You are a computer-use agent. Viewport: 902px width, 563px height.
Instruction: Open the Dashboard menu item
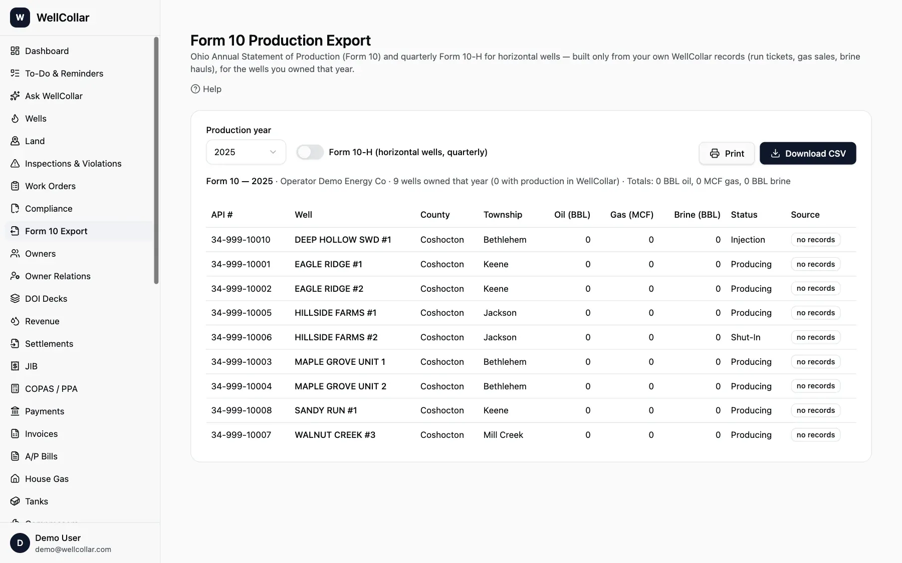pyautogui.click(x=79, y=51)
